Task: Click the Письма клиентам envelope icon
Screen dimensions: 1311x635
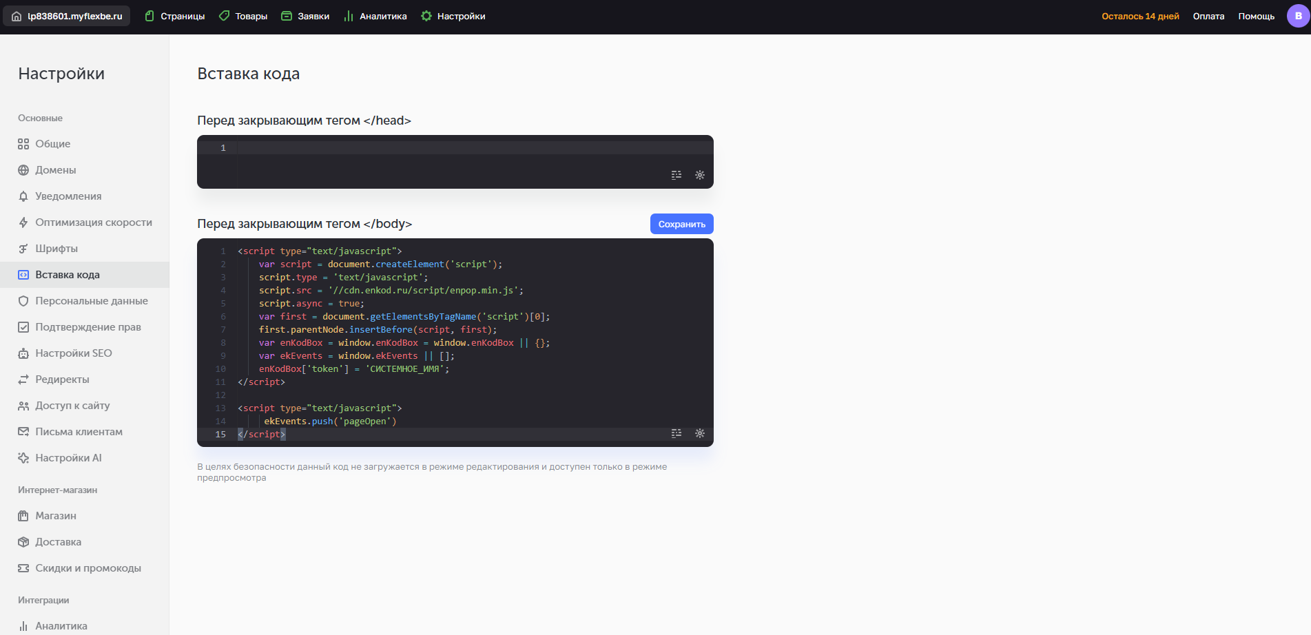Action: point(23,432)
